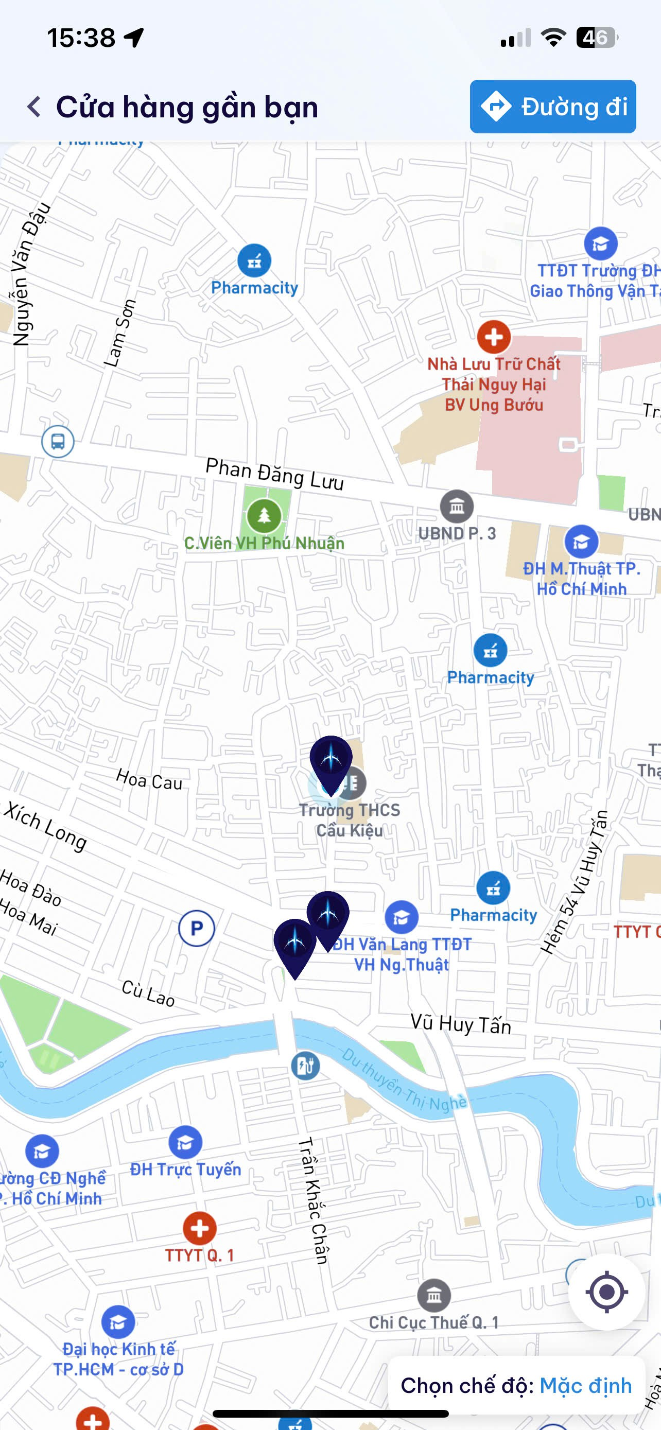
Task: Tap the ĐH Trực Tuyến school icon
Action: [185, 1142]
